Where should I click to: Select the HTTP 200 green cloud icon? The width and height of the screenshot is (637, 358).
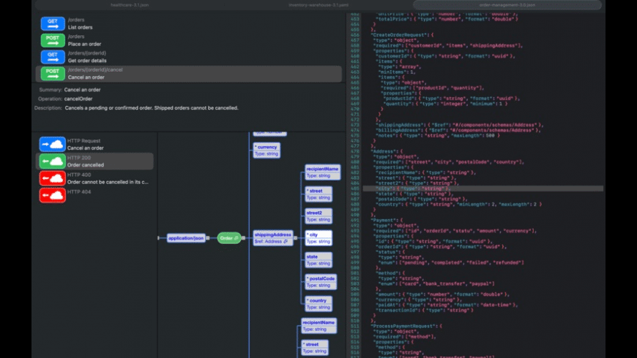click(x=53, y=161)
